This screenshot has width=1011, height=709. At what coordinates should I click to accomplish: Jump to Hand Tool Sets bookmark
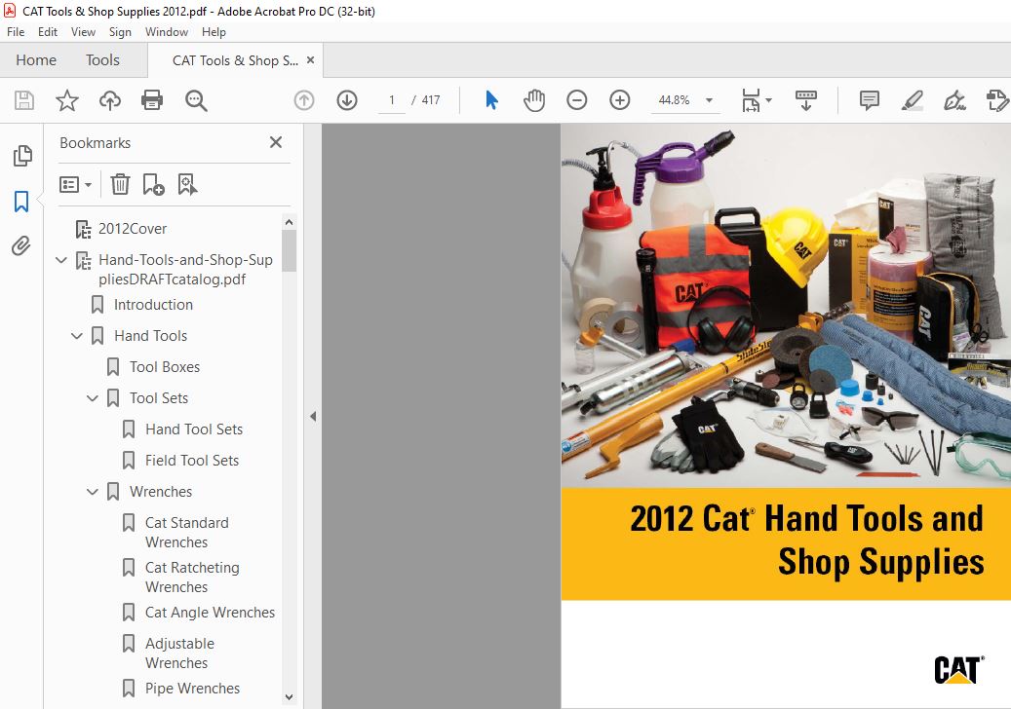(x=194, y=429)
